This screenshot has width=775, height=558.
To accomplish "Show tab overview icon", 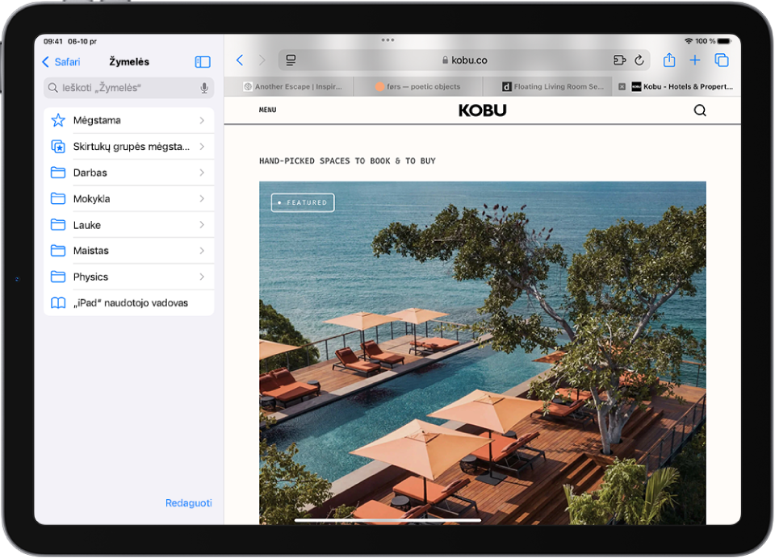I will [x=722, y=60].
